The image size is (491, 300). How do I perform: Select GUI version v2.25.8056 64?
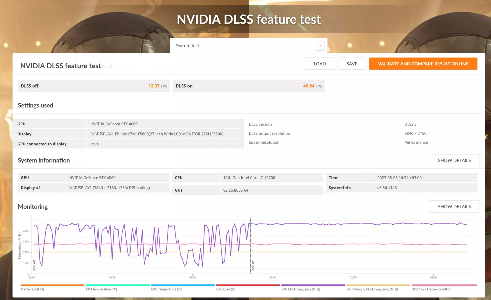236,190
